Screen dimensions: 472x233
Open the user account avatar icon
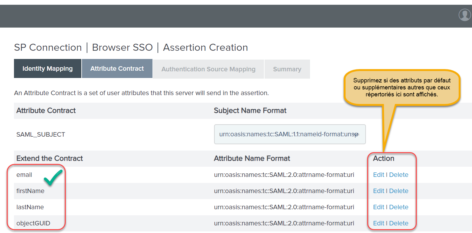pyautogui.click(x=464, y=15)
